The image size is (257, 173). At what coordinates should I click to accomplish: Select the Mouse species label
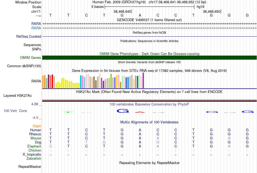36,138
